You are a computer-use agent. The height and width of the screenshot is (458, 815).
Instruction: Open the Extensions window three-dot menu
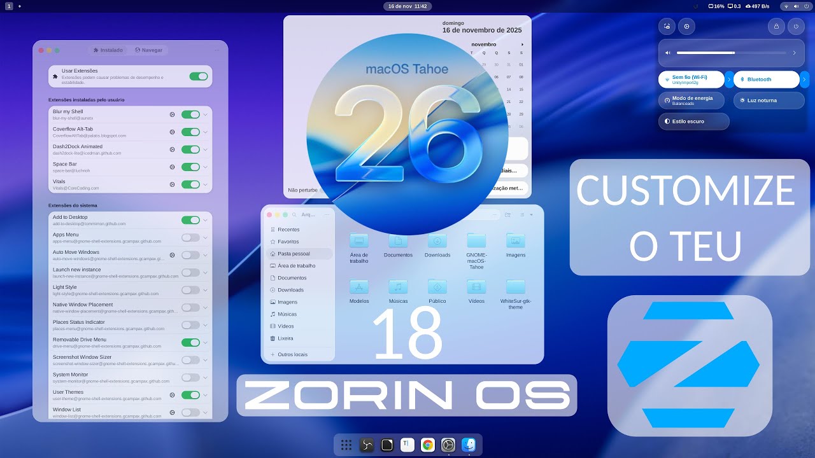coord(216,50)
